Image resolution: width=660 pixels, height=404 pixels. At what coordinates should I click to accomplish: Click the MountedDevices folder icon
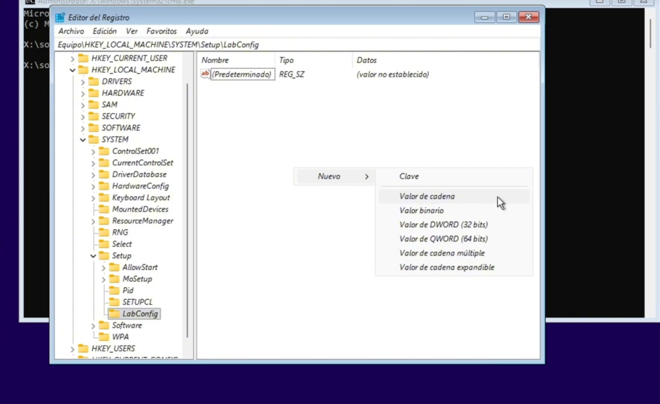pyautogui.click(x=103, y=210)
